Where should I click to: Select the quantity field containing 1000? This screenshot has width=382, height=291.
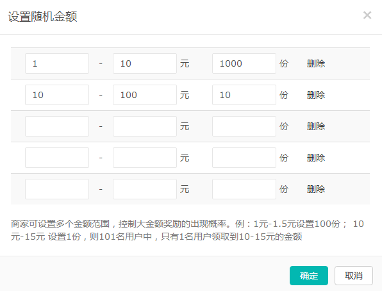244,63
